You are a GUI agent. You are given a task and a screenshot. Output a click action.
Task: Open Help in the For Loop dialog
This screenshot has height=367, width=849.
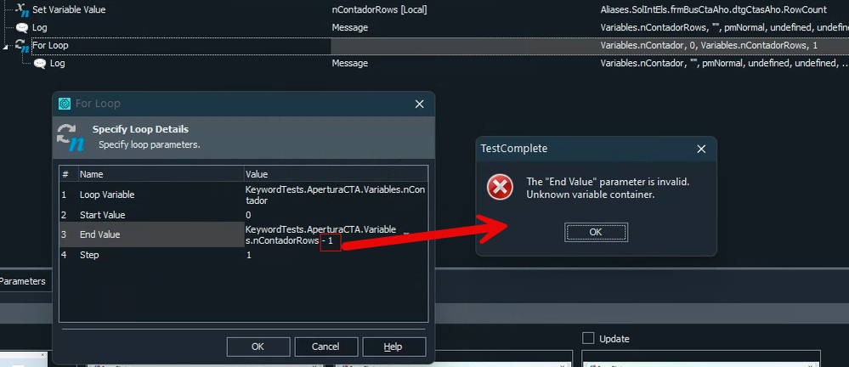393,347
